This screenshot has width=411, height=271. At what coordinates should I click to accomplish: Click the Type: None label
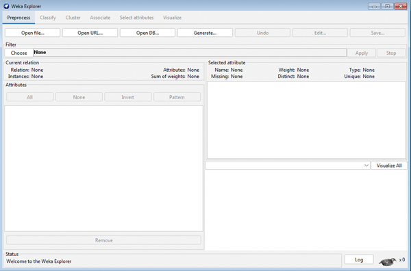pos(362,70)
